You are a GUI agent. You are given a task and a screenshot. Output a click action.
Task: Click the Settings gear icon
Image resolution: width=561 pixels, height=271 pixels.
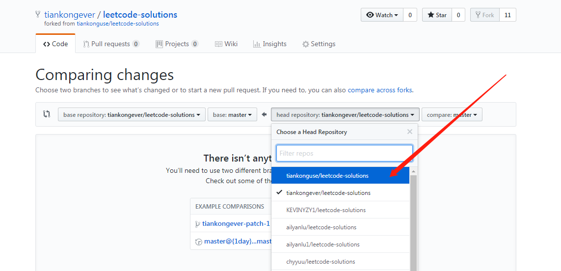pyautogui.click(x=306, y=44)
